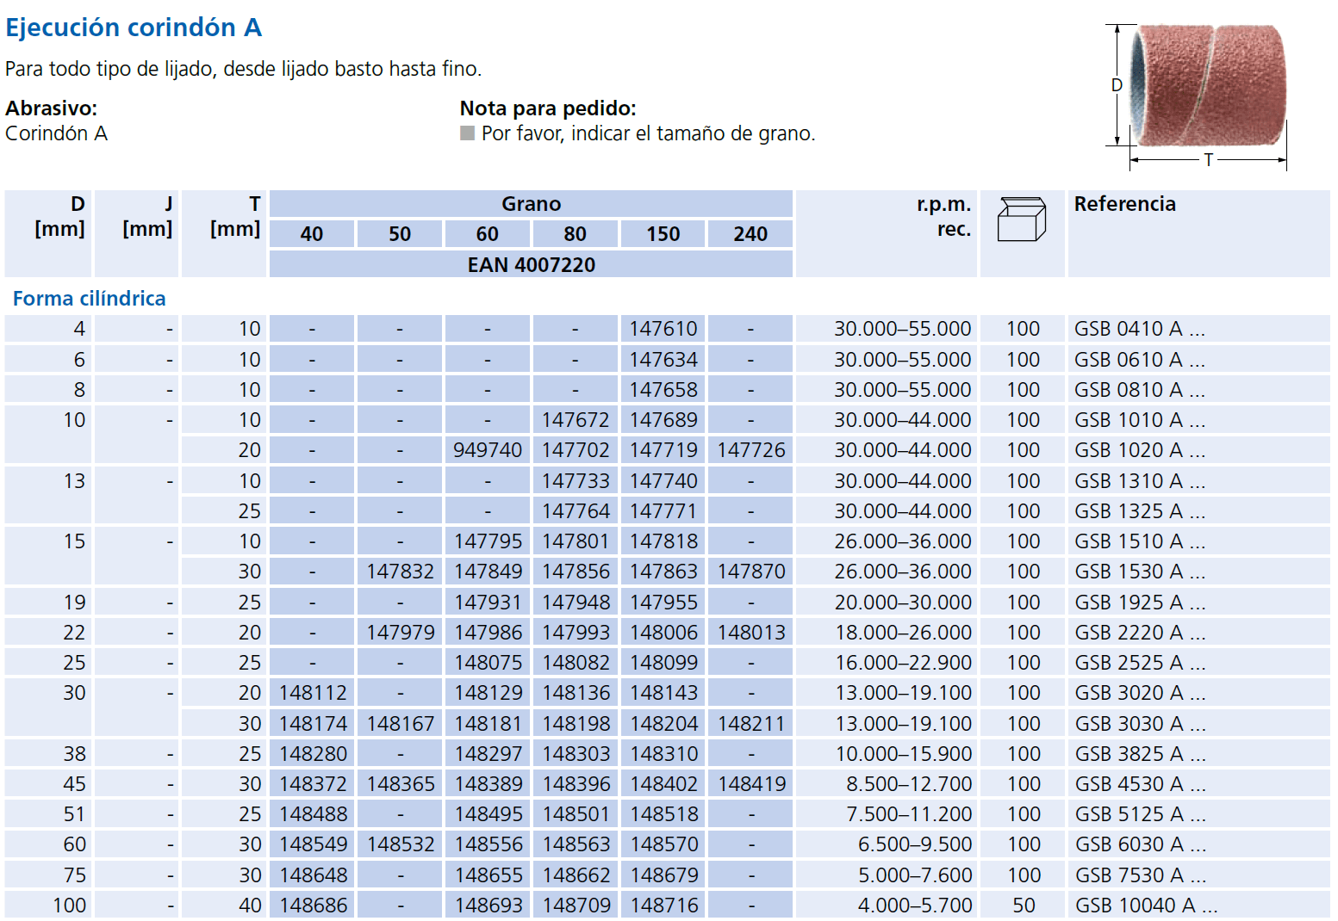The width and height of the screenshot is (1338, 921).
Task: Select EAN code 949740
Action: [488, 450]
